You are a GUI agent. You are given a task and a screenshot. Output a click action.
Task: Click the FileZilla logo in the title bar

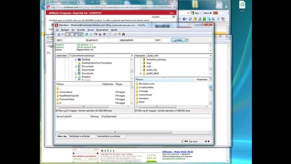click(x=56, y=25)
